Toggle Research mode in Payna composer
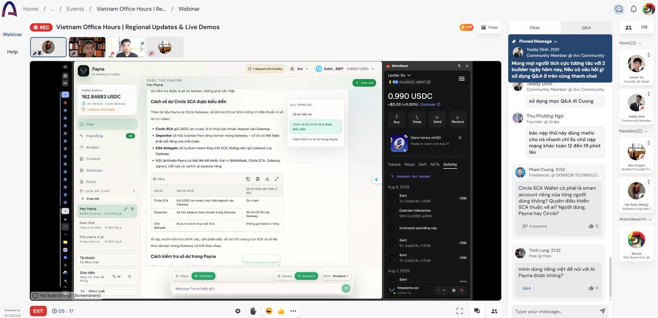658x318 pixels. [306, 276]
